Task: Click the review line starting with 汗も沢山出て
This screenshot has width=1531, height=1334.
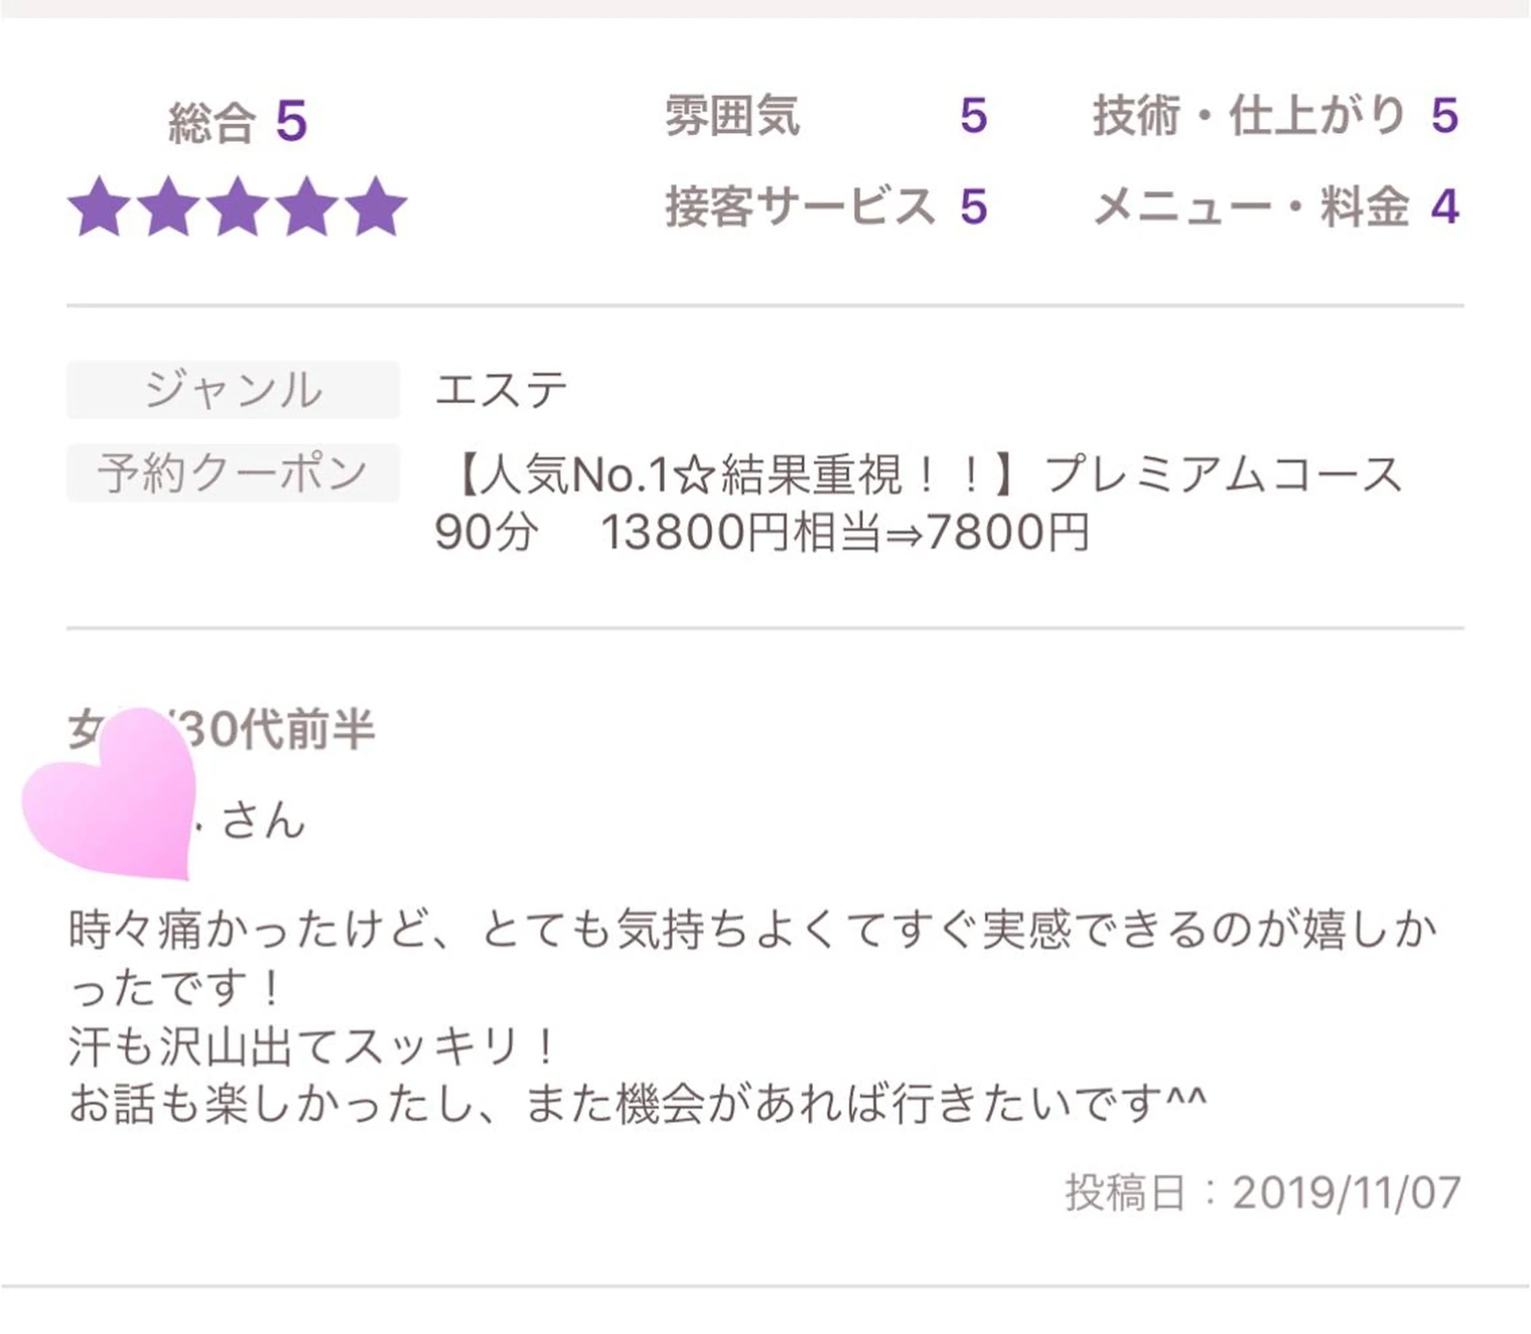Action: pos(313,1046)
